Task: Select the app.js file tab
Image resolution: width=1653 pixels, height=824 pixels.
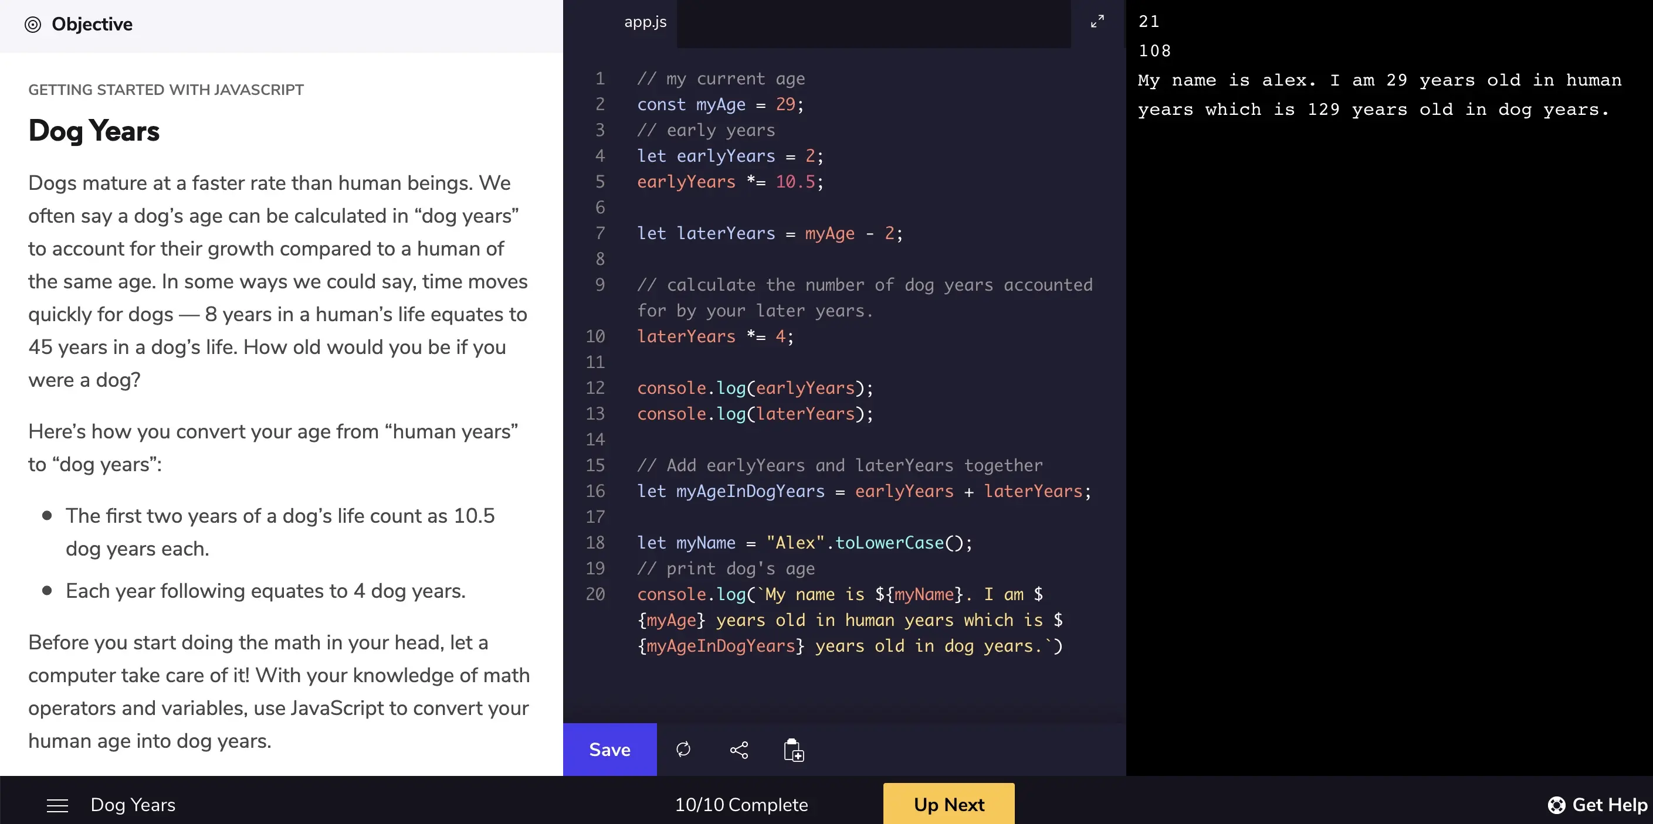Action: click(x=645, y=22)
